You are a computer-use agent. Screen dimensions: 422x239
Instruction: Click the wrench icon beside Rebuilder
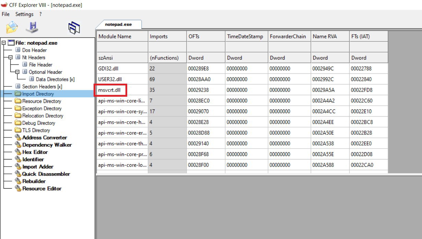18,181
